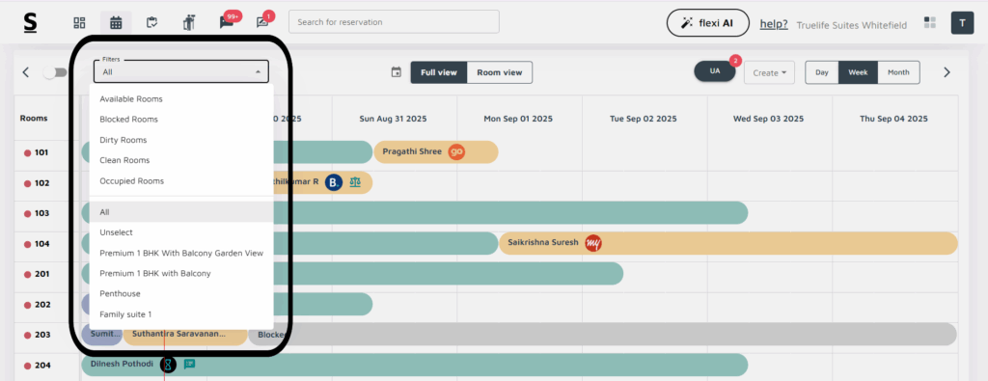Click room 103 label
Image resolution: width=988 pixels, height=381 pixels.
pyautogui.click(x=42, y=213)
